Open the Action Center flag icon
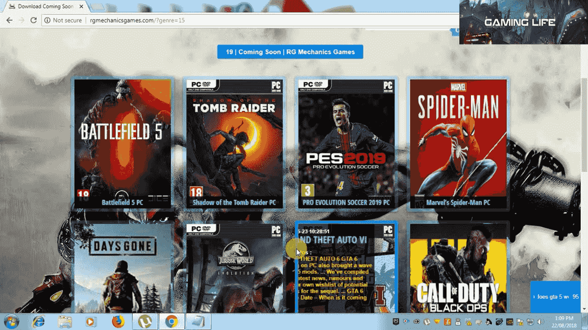 coord(521,323)
